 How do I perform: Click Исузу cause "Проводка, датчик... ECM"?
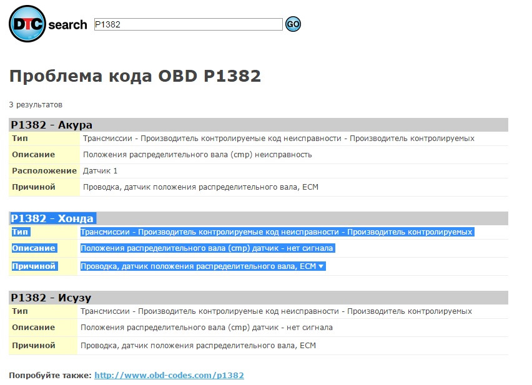click(198, 346)
